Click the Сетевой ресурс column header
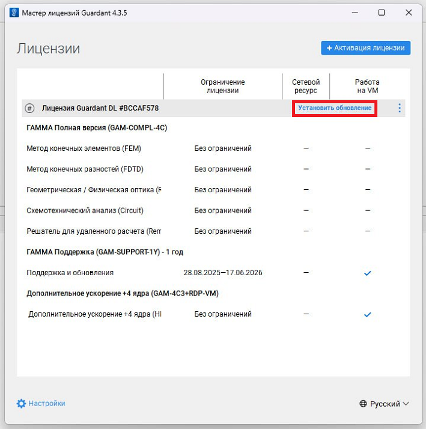This screenshot has width=426, height=429. point(306,86)
